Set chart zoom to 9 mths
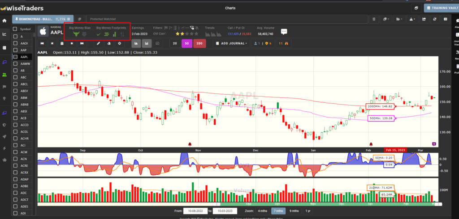 pyautogui.click(x=294, y=211)
